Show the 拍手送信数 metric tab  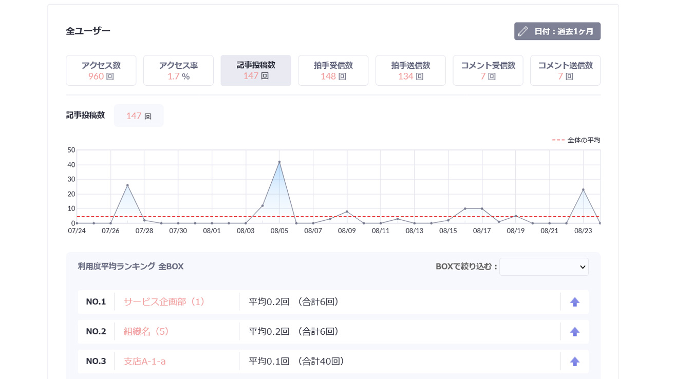(x=410, y=70)
